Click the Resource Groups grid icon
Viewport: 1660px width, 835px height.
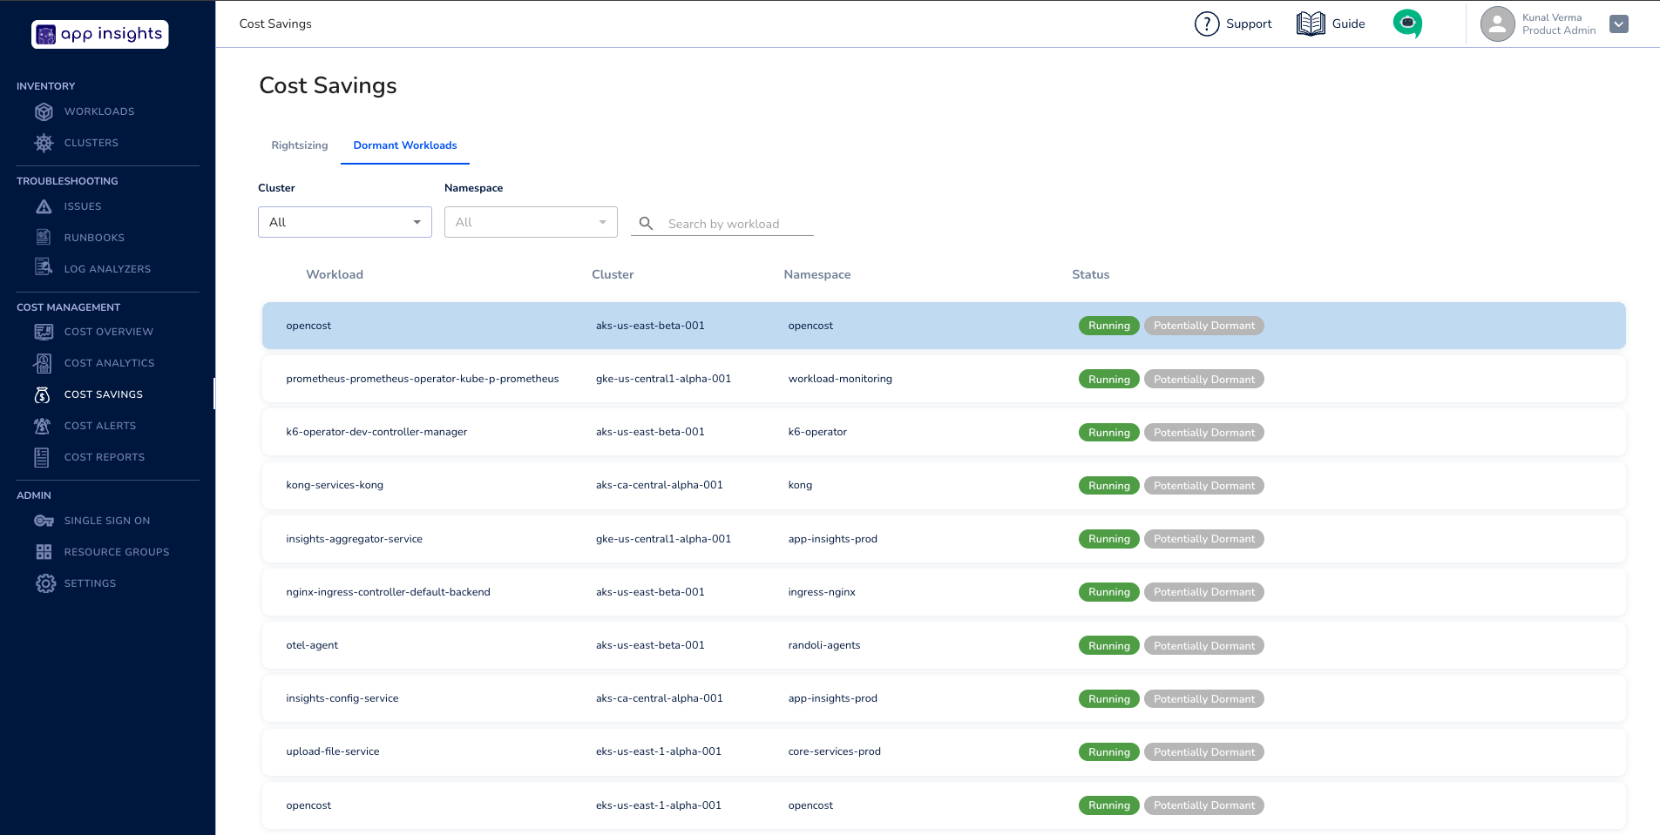(x=44, y=552)
